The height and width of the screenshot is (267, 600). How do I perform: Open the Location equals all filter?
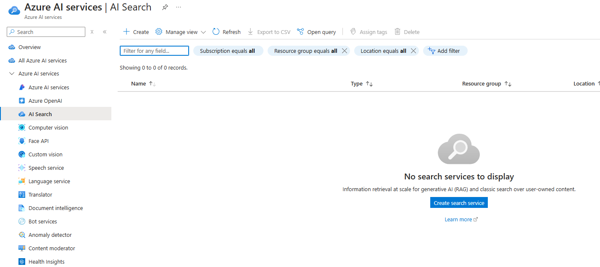(x=383, y=51)
